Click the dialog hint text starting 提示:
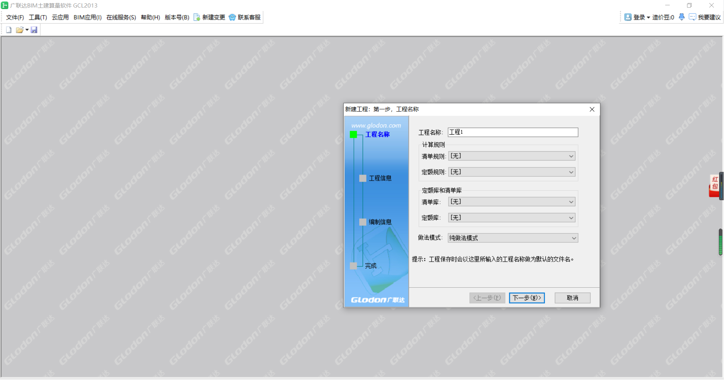This screenshot has height=380, width=724. pyautogui.click(x=493, y=259)
